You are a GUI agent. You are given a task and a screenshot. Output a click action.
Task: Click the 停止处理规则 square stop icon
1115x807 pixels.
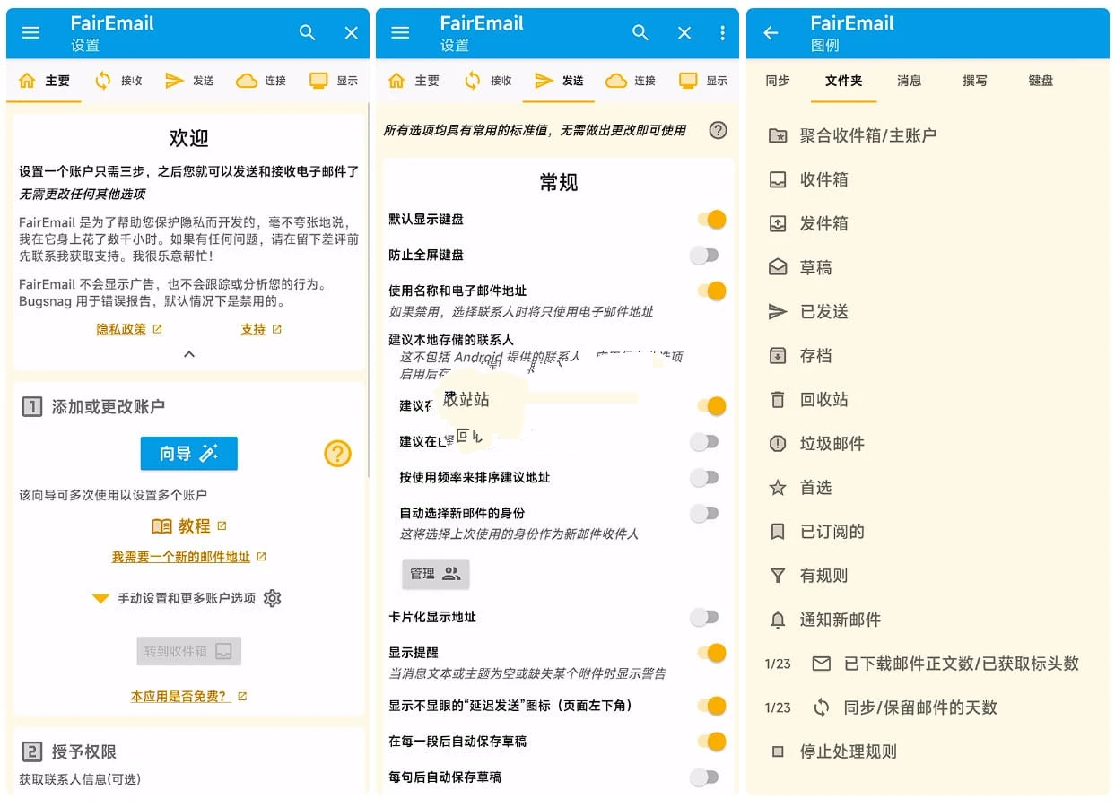[778, 751]
